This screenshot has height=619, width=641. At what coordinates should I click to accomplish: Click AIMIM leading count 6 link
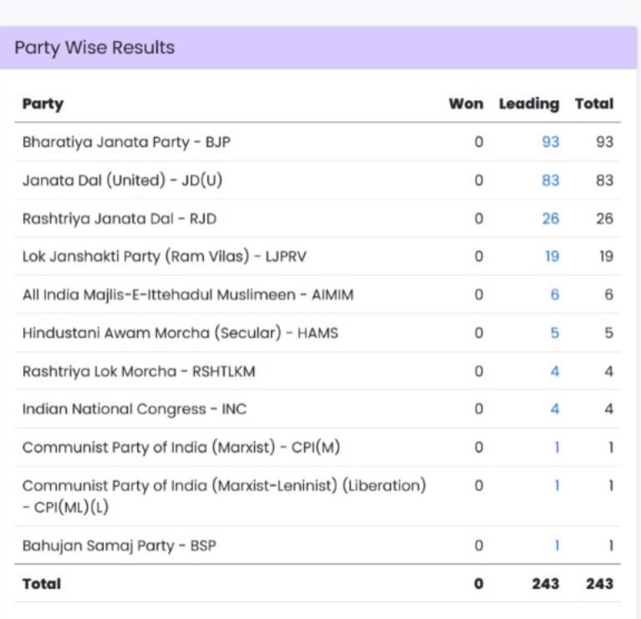tap(554, 295)
